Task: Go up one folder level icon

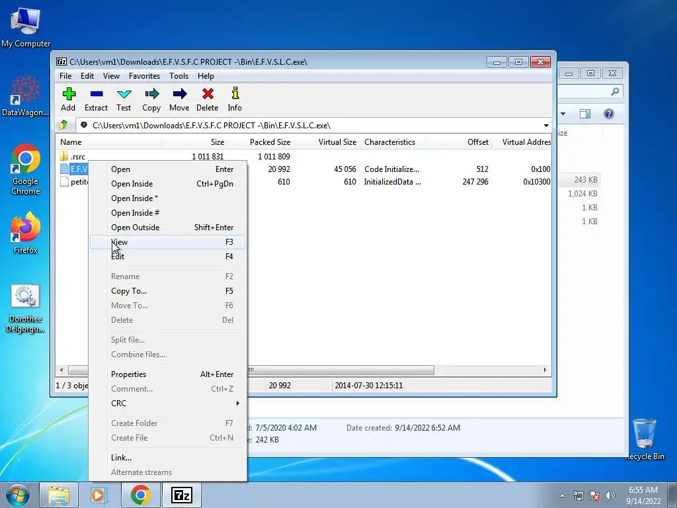Action: point(64,125)
